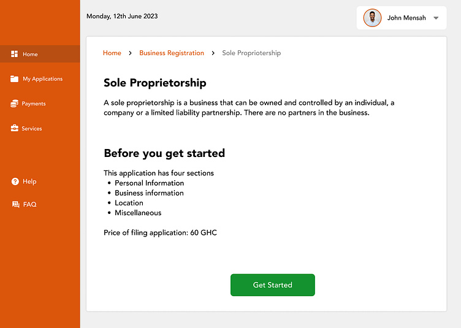Screen dimensions: 461x328
Task: Click the Sole Proprietorship breadcrumb text
Action: pyautogui.click(x=251, y=53)
